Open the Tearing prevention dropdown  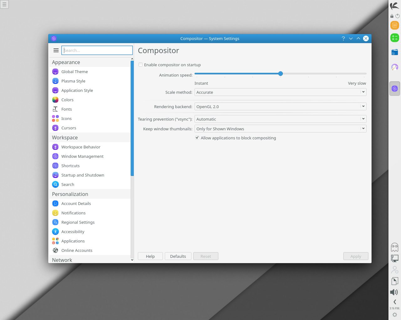(x=280, y=119)
